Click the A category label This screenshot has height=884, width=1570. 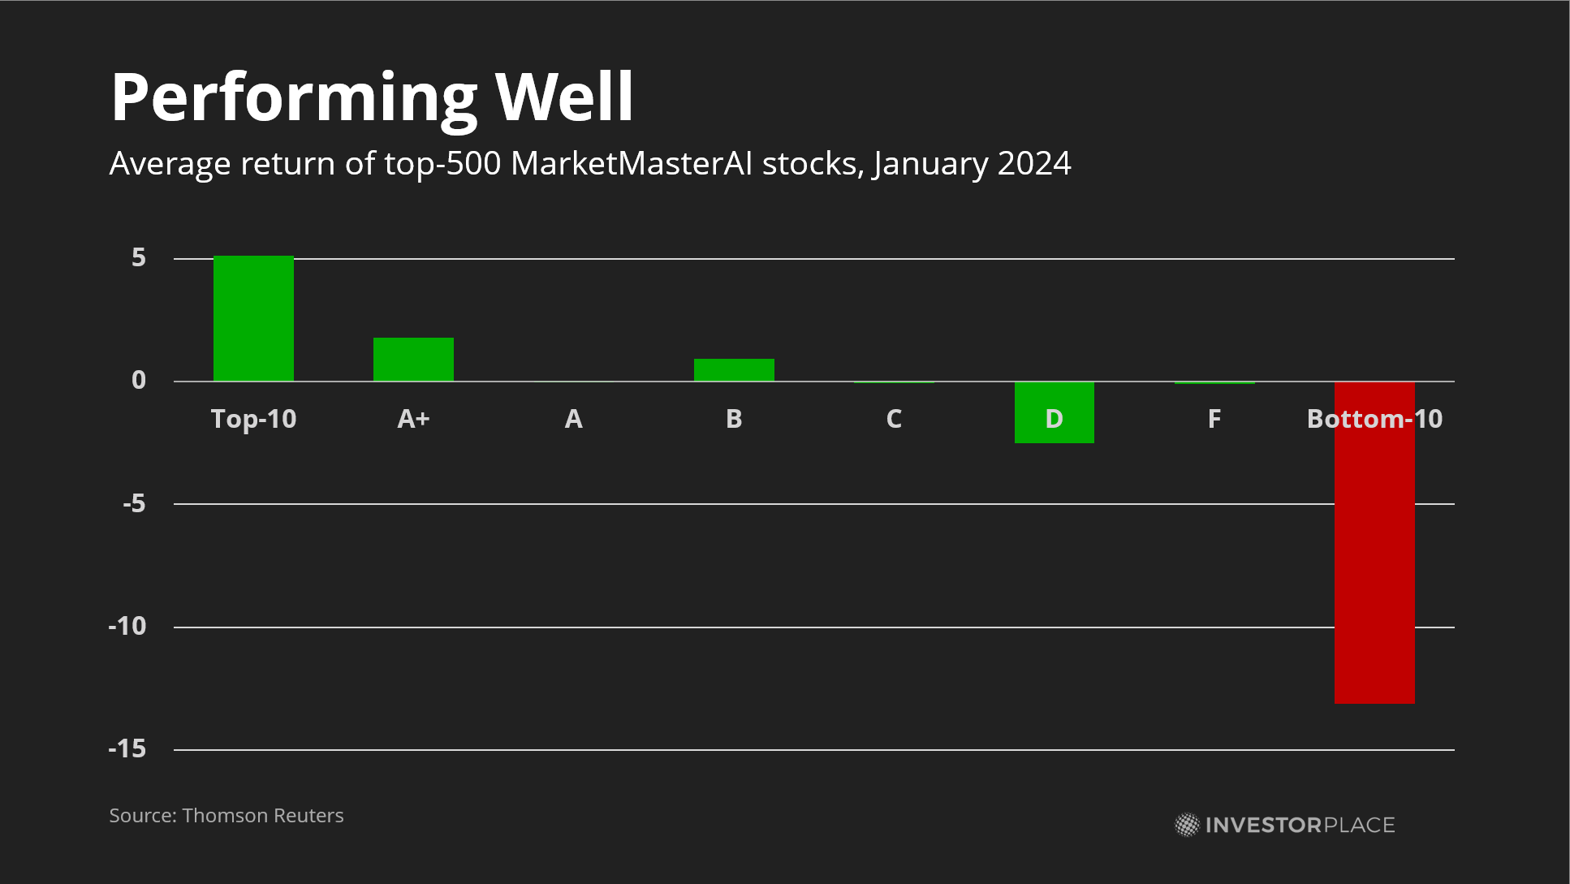coord(573,419)
